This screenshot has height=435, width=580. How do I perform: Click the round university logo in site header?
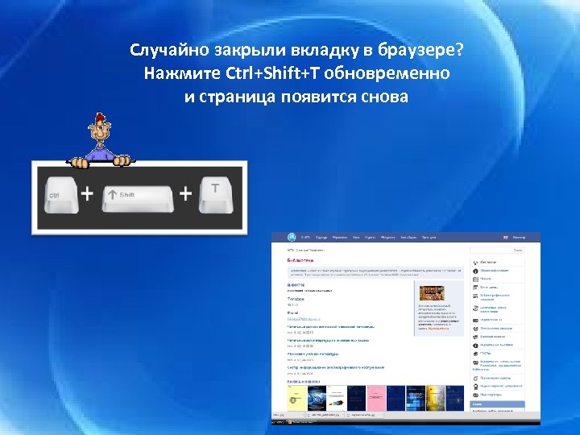[x=292, y=237]
